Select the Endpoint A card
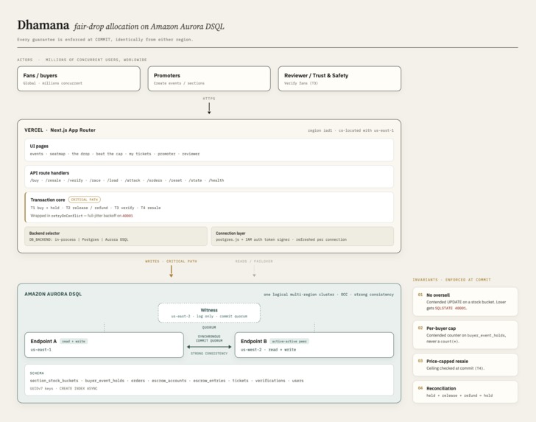 pyautogui.click(x=104, y=345)
